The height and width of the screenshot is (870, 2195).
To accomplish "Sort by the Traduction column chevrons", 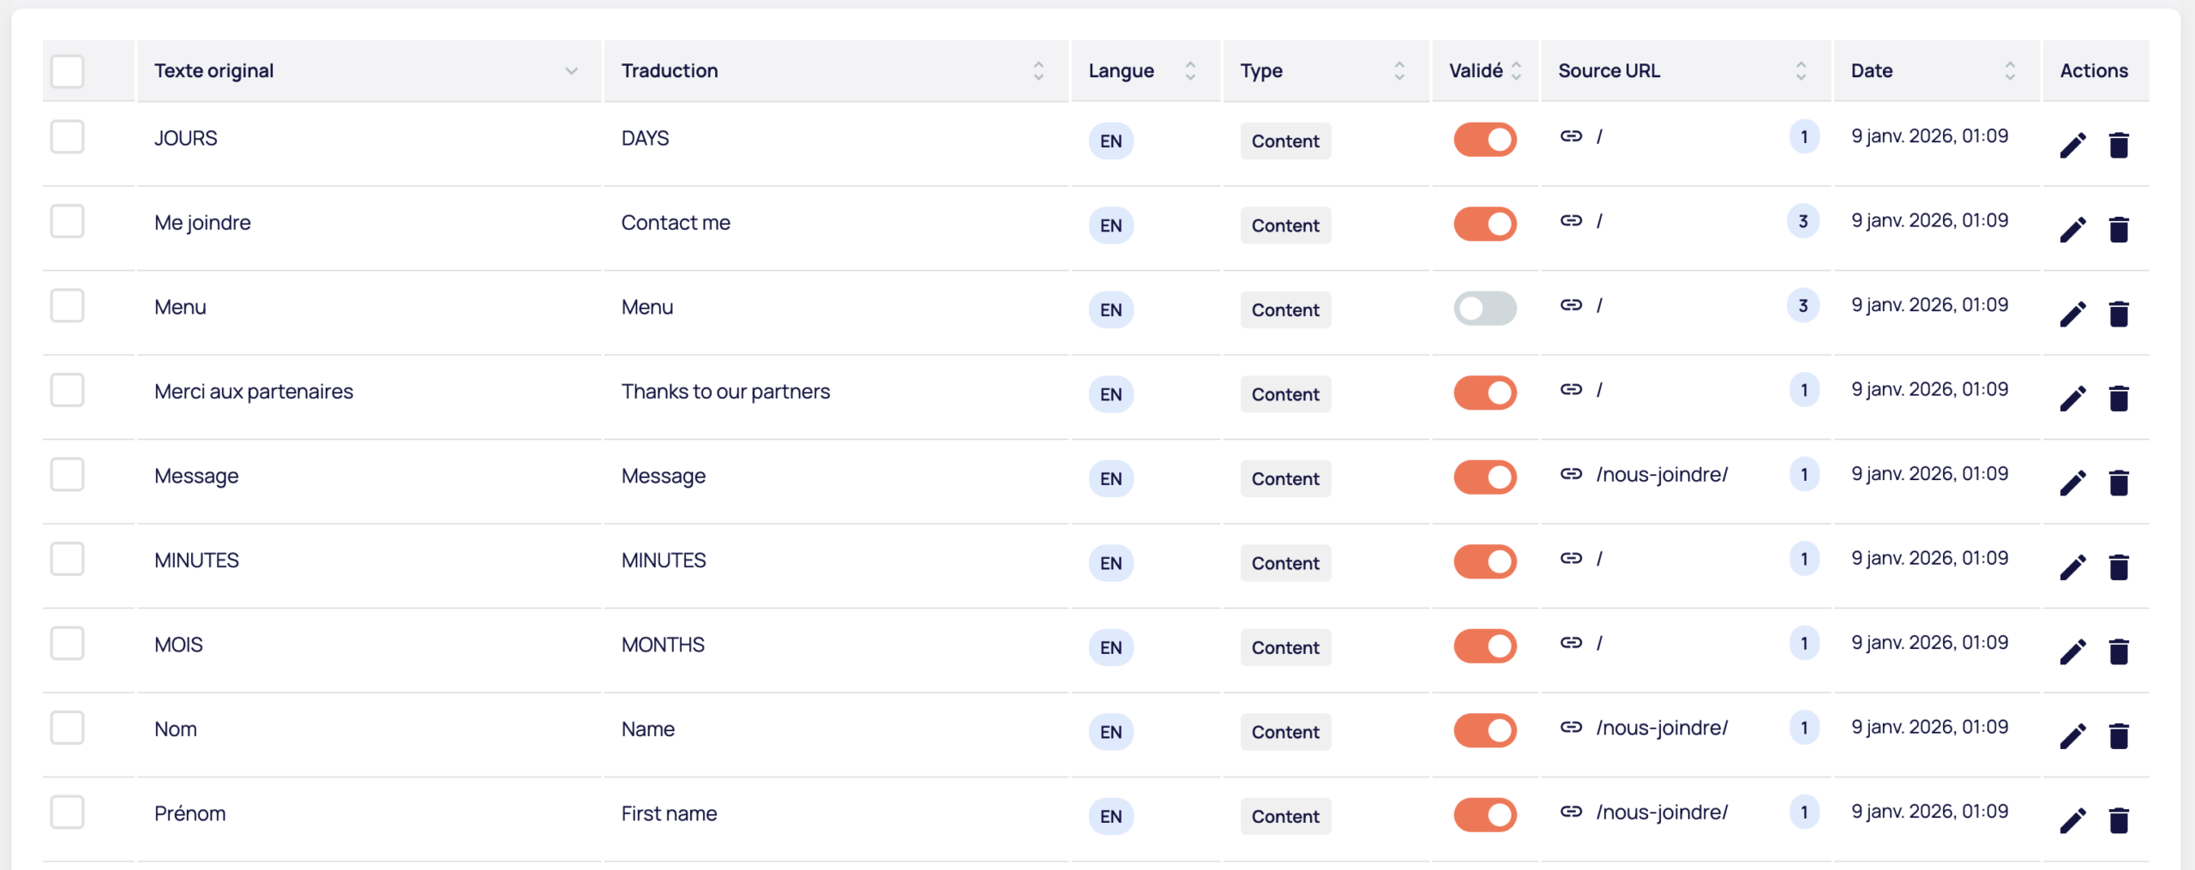I will click(x=1038, y=70).
